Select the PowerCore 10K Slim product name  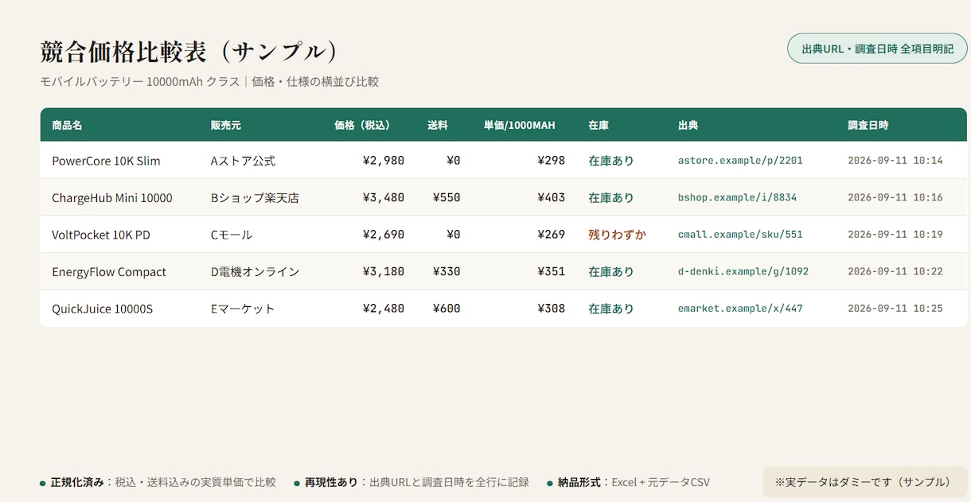point(106,161)
